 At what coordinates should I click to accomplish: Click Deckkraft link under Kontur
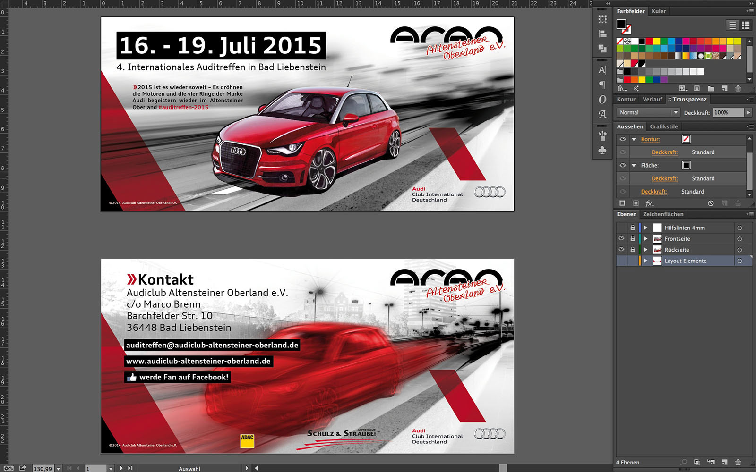click(x=664, y=152)
